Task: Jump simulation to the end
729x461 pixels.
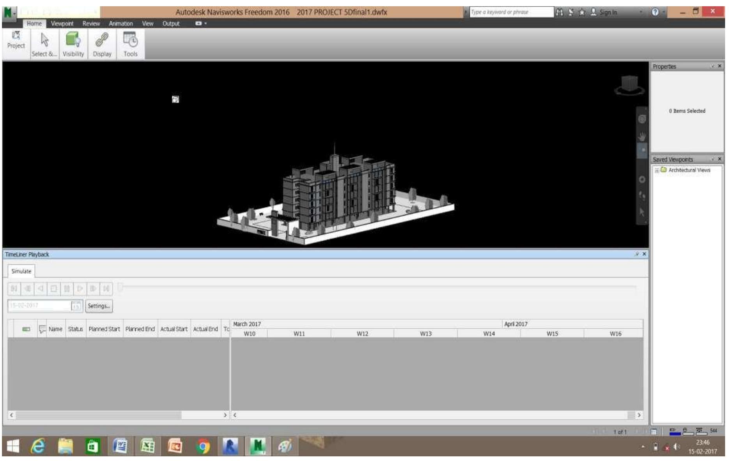Action: pos(106,289)
